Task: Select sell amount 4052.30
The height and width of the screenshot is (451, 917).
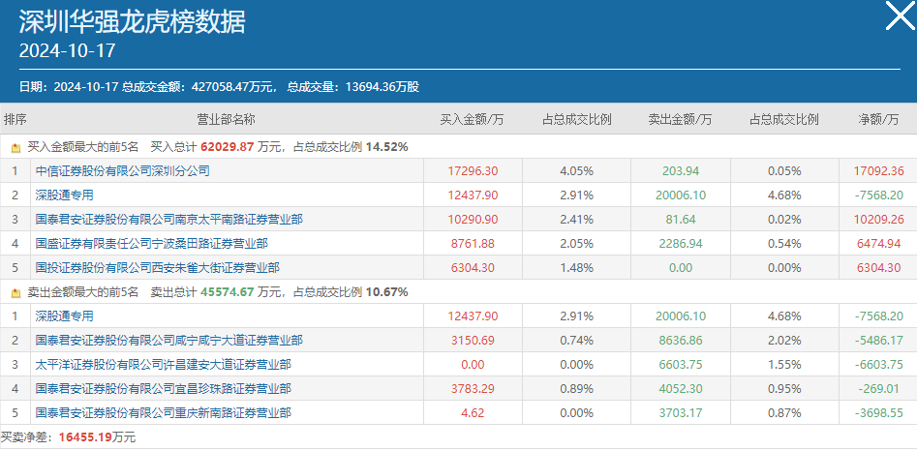Action: tap(681, 389)
